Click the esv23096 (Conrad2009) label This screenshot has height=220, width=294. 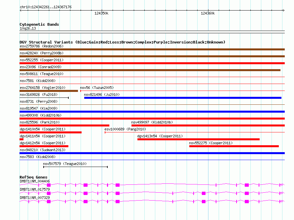click(x=41, y=67)
